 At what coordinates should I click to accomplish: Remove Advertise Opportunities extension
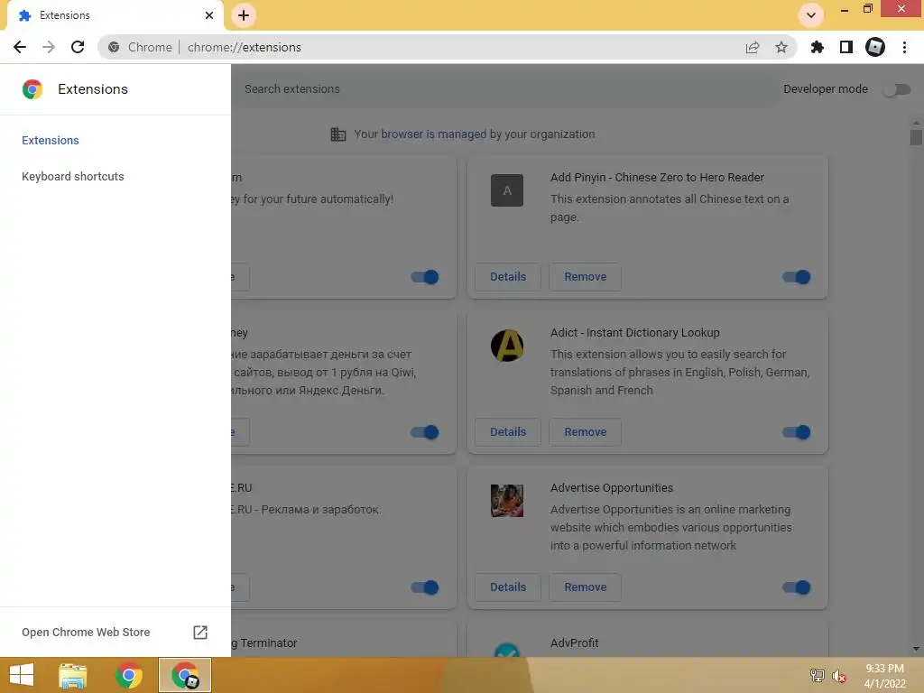585,587
